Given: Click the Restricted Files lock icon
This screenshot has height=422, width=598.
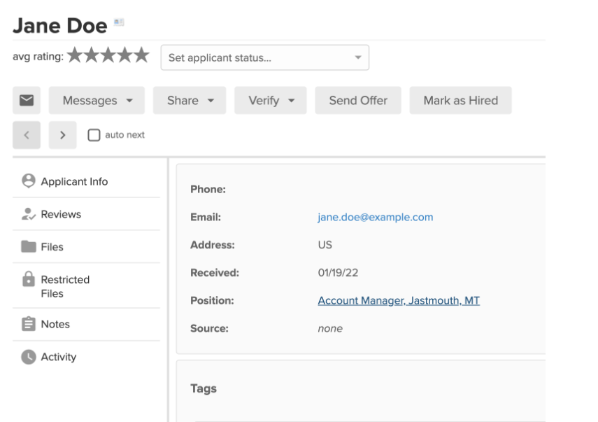Looking at the screenshot, I should click(29, 279).
